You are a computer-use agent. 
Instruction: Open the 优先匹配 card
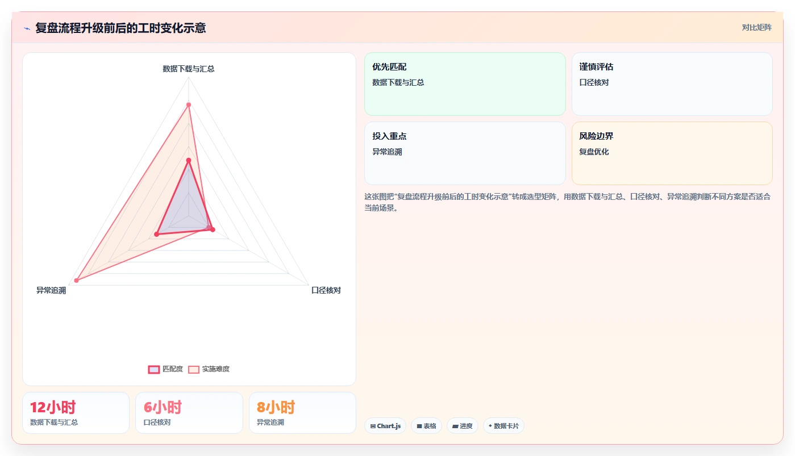465,84
